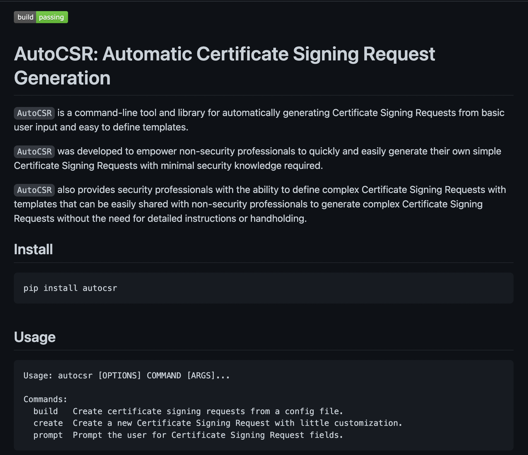
Task: Select the second AutoCSR inline code tag
Action: (x=34, y=151)
